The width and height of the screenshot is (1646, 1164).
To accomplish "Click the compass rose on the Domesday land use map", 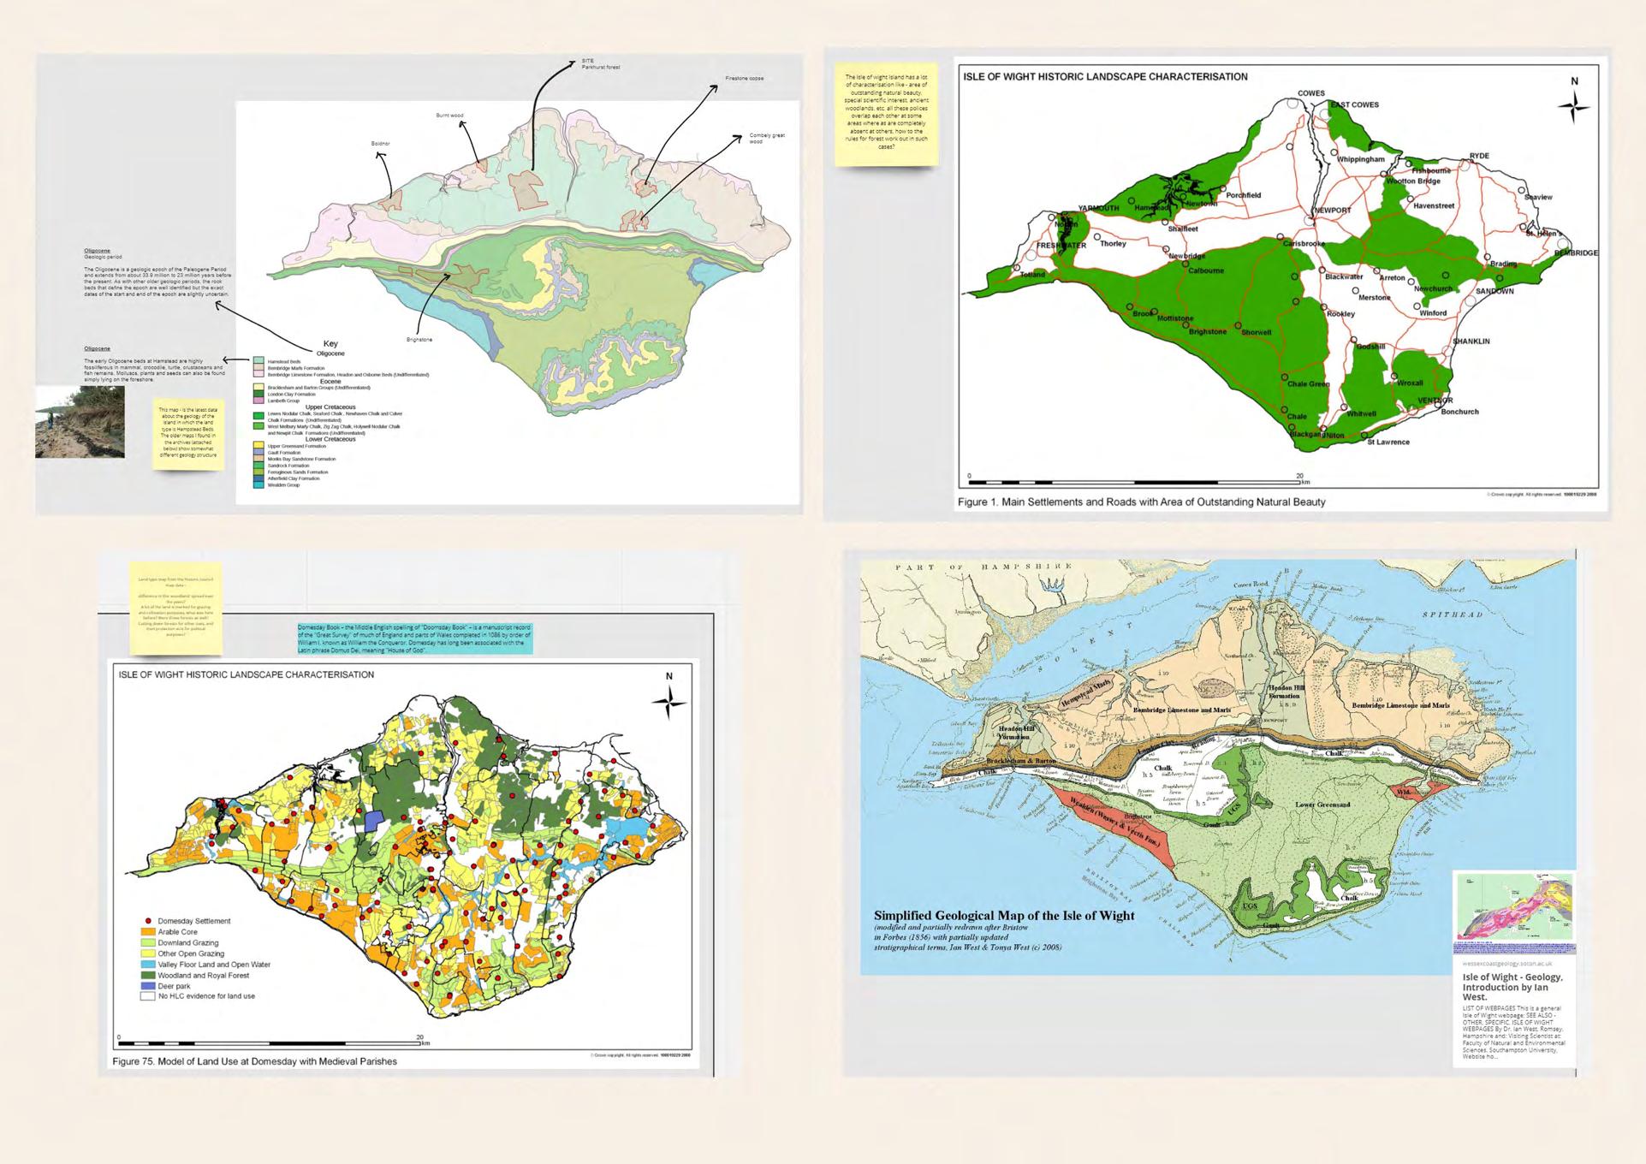I will tap(669, 704).
